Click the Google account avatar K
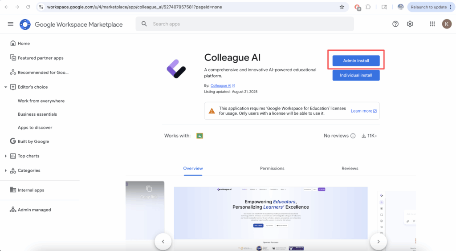Screen dimensions: 456x251 (447, 24)
